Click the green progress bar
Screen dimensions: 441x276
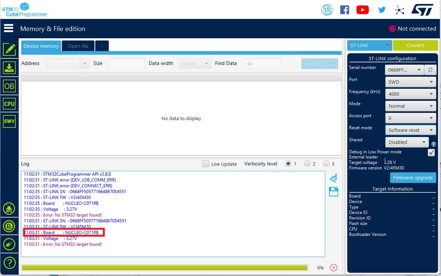coord(165,268)
